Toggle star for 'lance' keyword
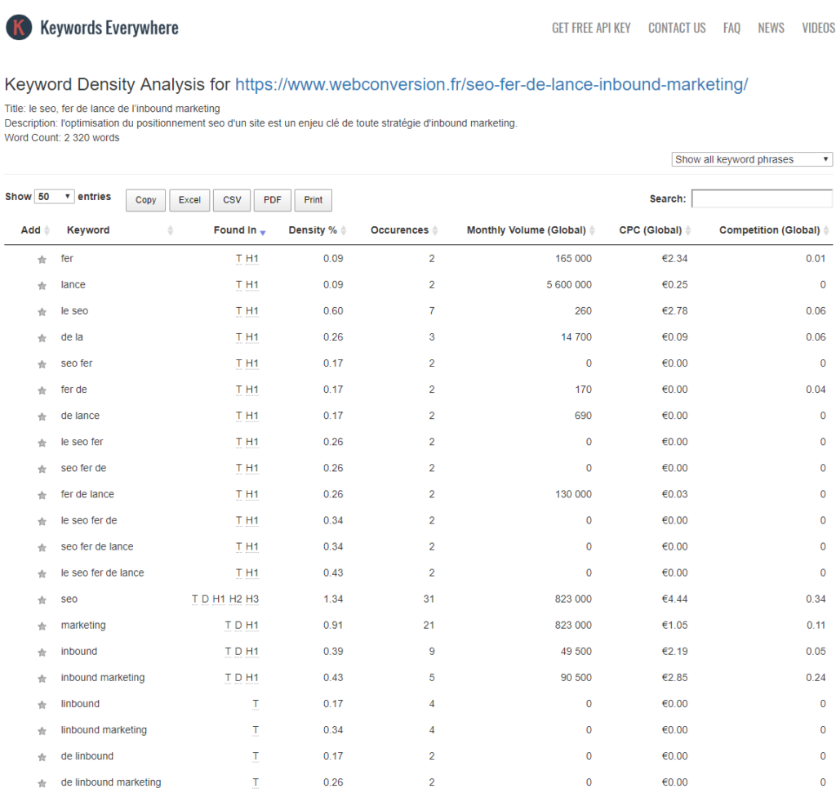836x793 pixels. coord(42,286)
